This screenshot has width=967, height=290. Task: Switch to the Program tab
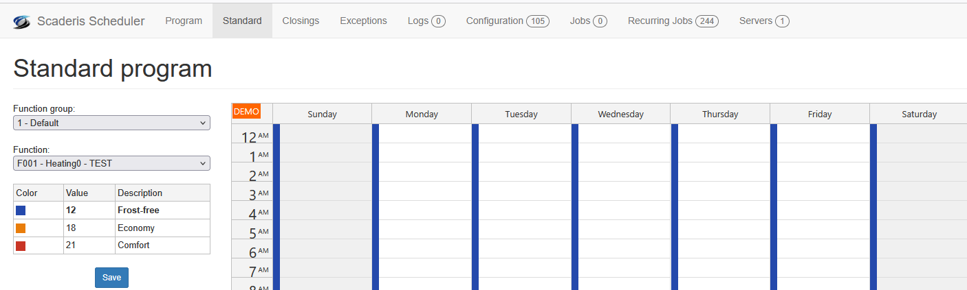point(184,21)
